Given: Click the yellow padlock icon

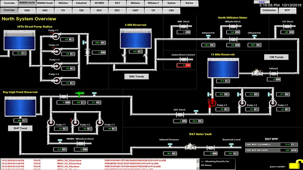Looking at the screenshot, I should 298,163.
